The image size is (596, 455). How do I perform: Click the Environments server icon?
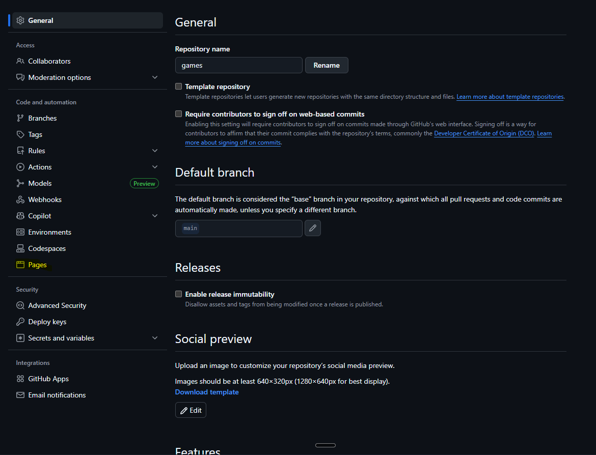(20, 232)
